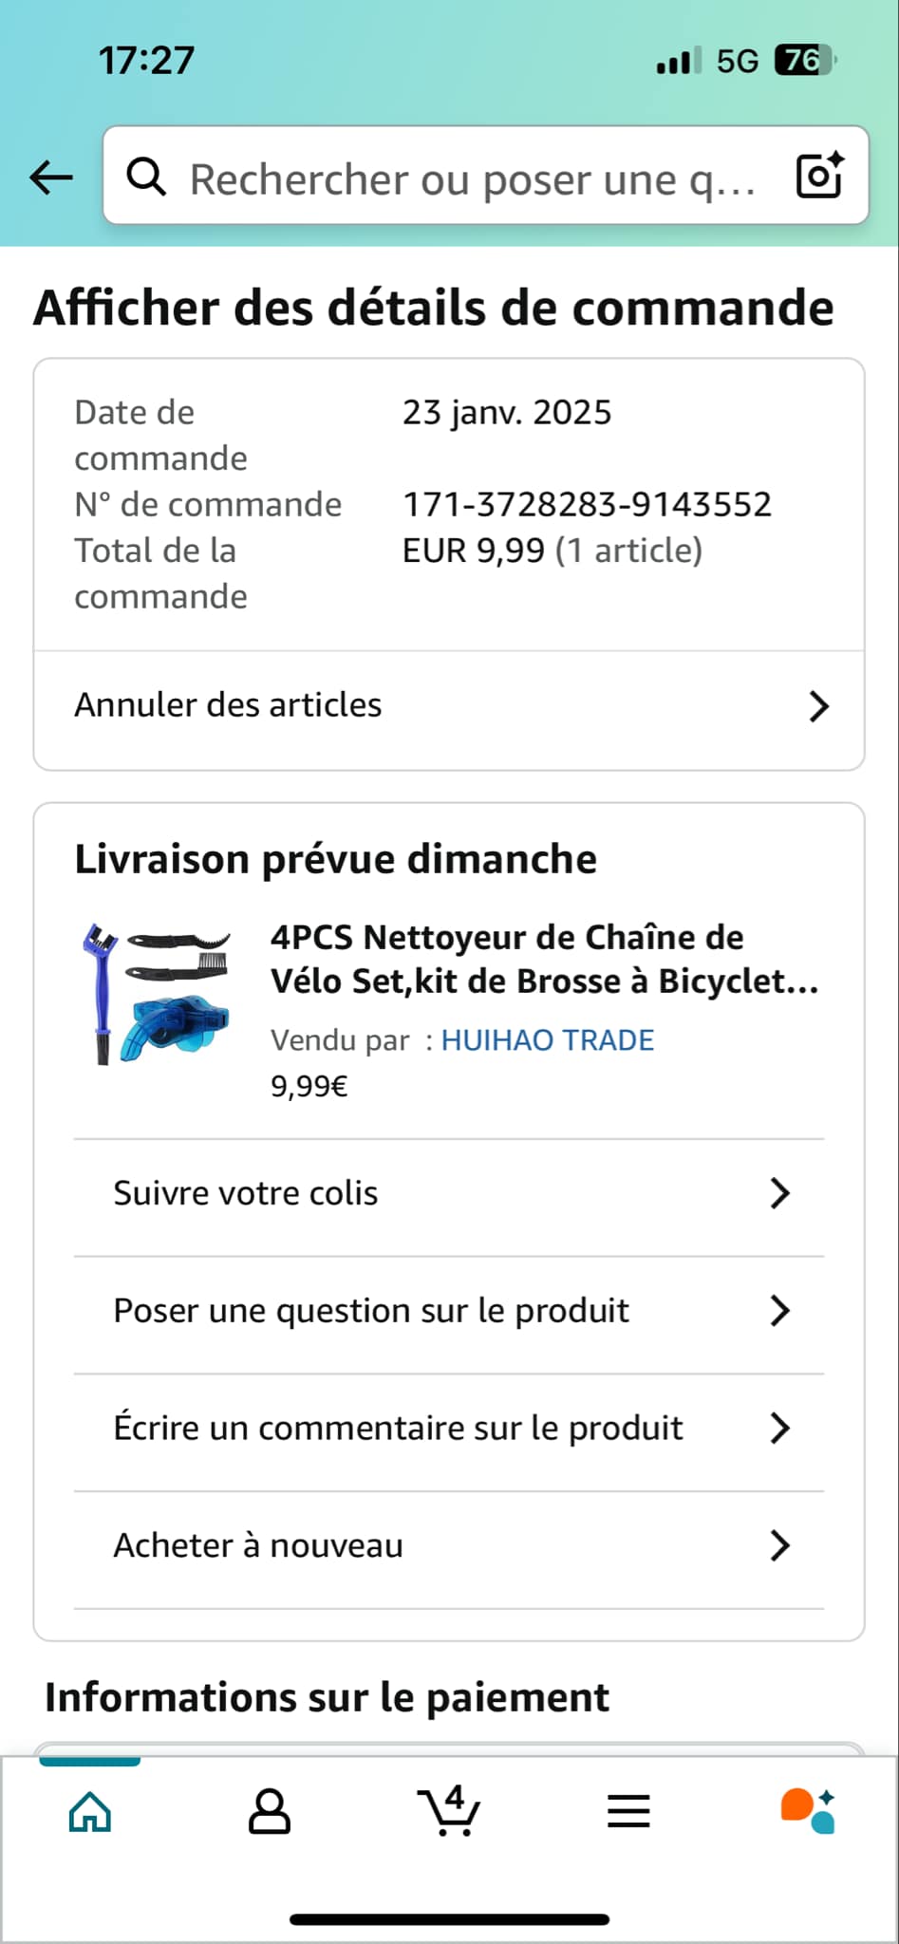Viewport: 899px width, 1944px height.
Task: Expand the Acheter à nouveau chevron
Action: [779, 1545]
